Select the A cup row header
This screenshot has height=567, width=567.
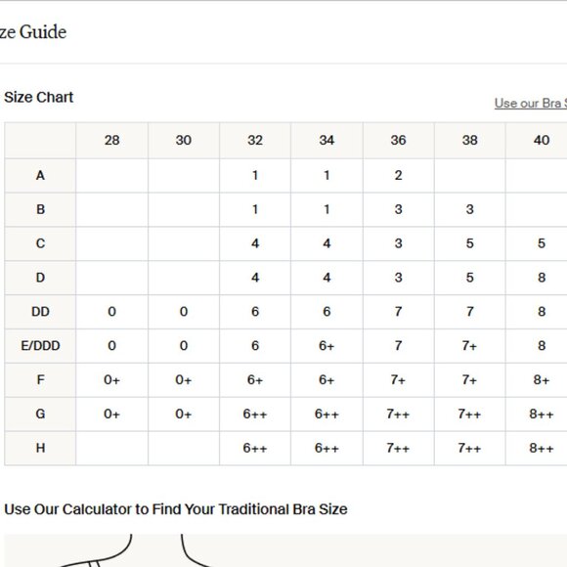pyautogui.click(x=40, y=175)
